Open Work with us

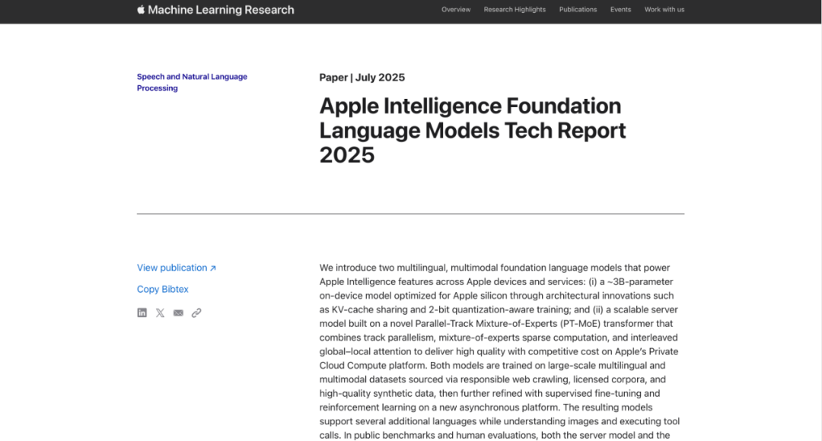(x=664, y=9)
